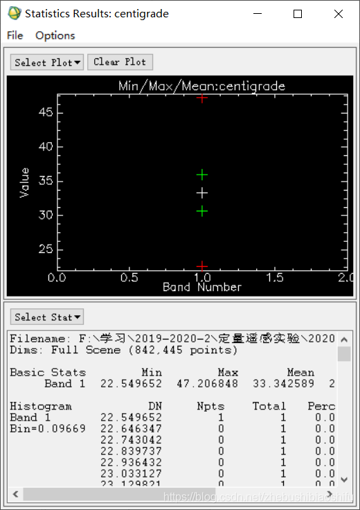Maximize the Statistics Results window
The width and height of the screenshot is (360, 510).
[x=298, y=14]
